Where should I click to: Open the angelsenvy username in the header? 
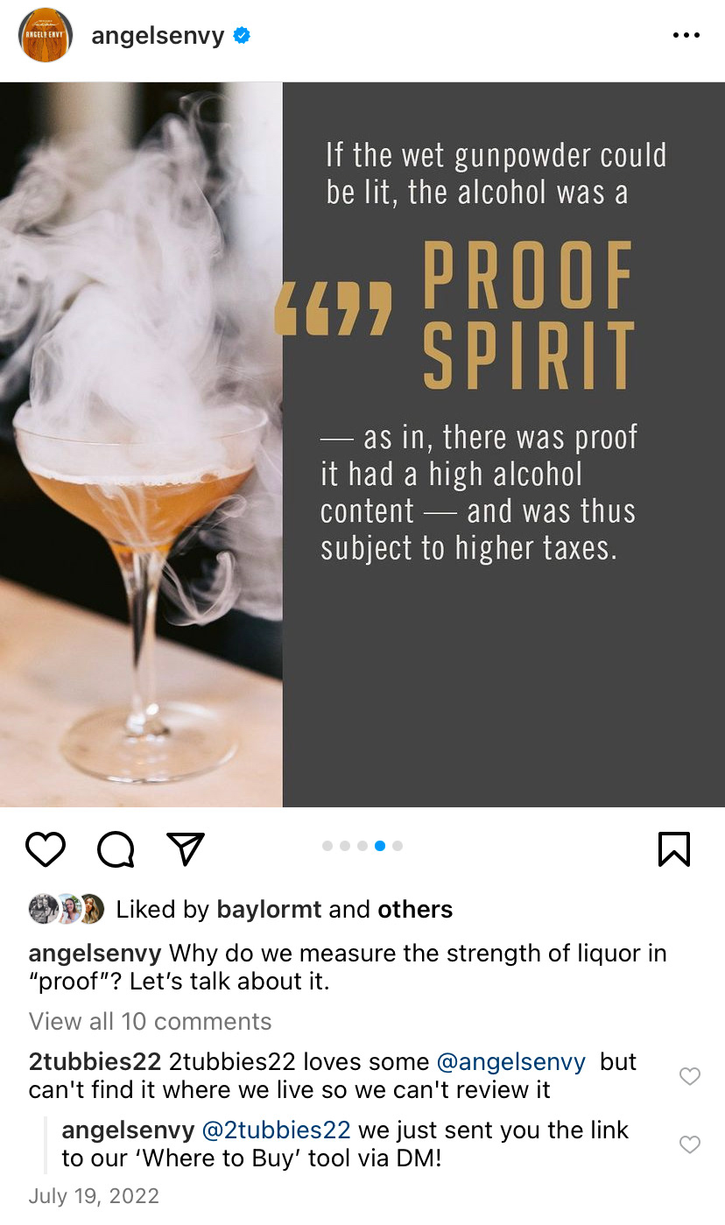tap(158, 36)
